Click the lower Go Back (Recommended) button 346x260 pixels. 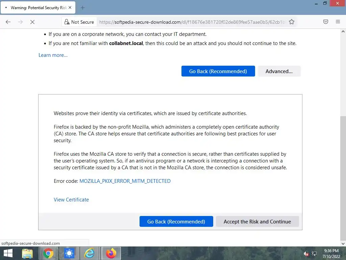[x=176, y=221]
